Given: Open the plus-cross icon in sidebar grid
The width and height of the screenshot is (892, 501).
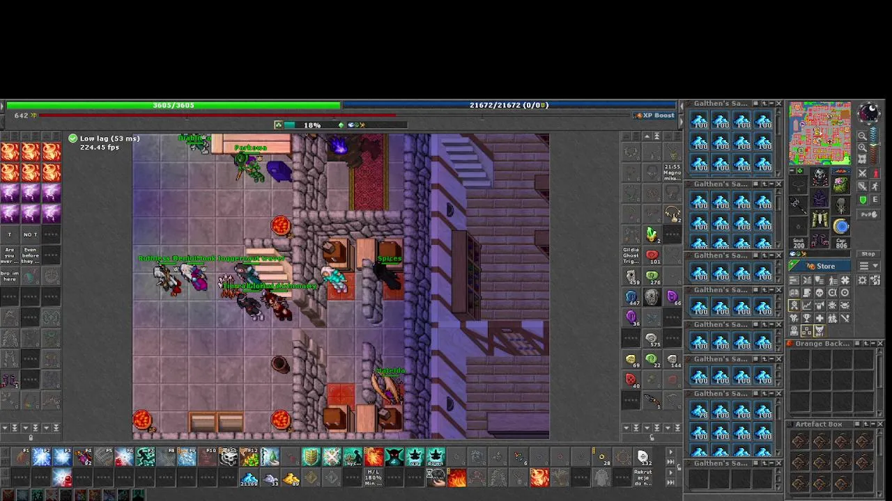Looking at the screenshot, I should pos(820,318).
